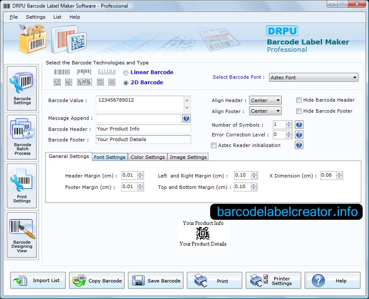Adjust Left and Right Margin spinner

tap(254, 175)
